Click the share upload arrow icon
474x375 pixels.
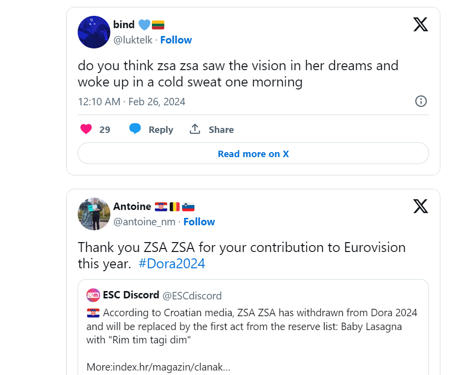[195, 129]
